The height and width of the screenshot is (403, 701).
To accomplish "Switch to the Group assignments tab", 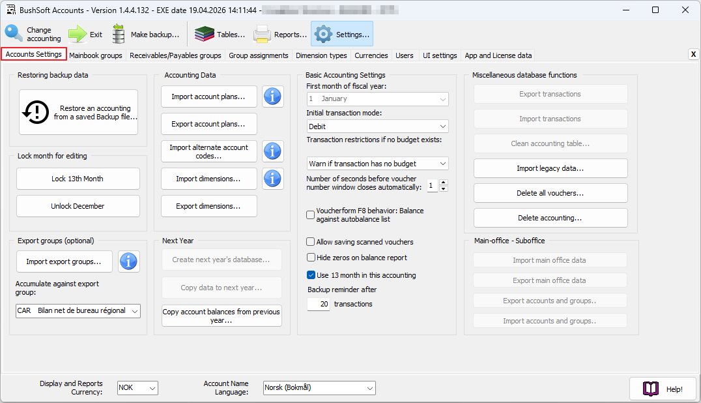I will coord(259,55).
